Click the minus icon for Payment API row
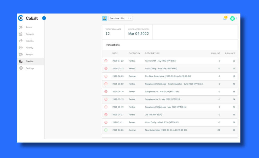259x158 pixels. point(106,61)
